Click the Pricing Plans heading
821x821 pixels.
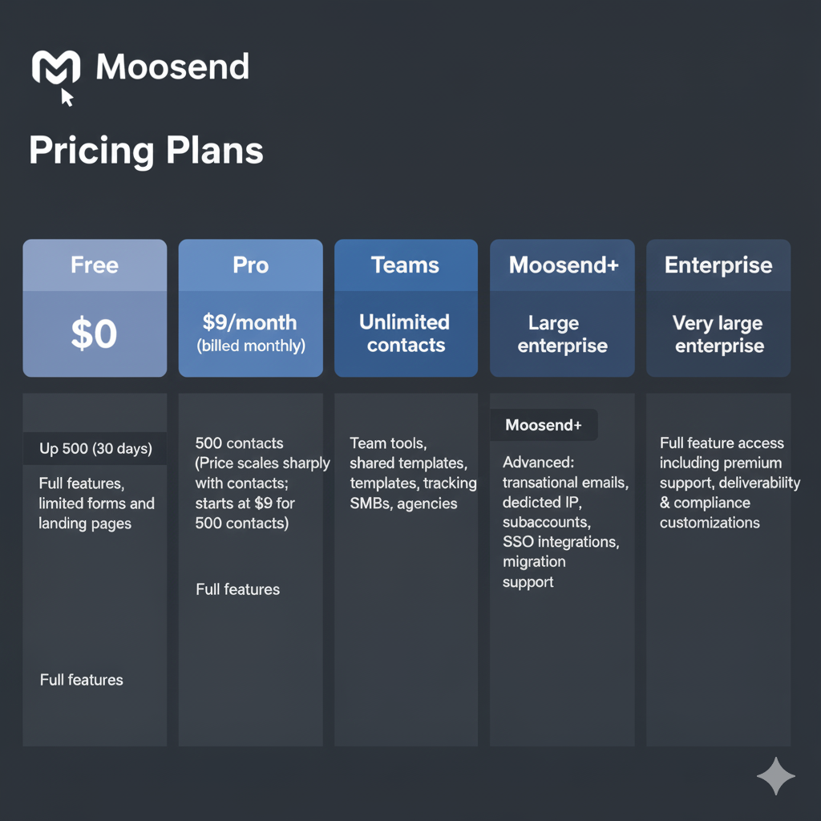click(146, 151)
